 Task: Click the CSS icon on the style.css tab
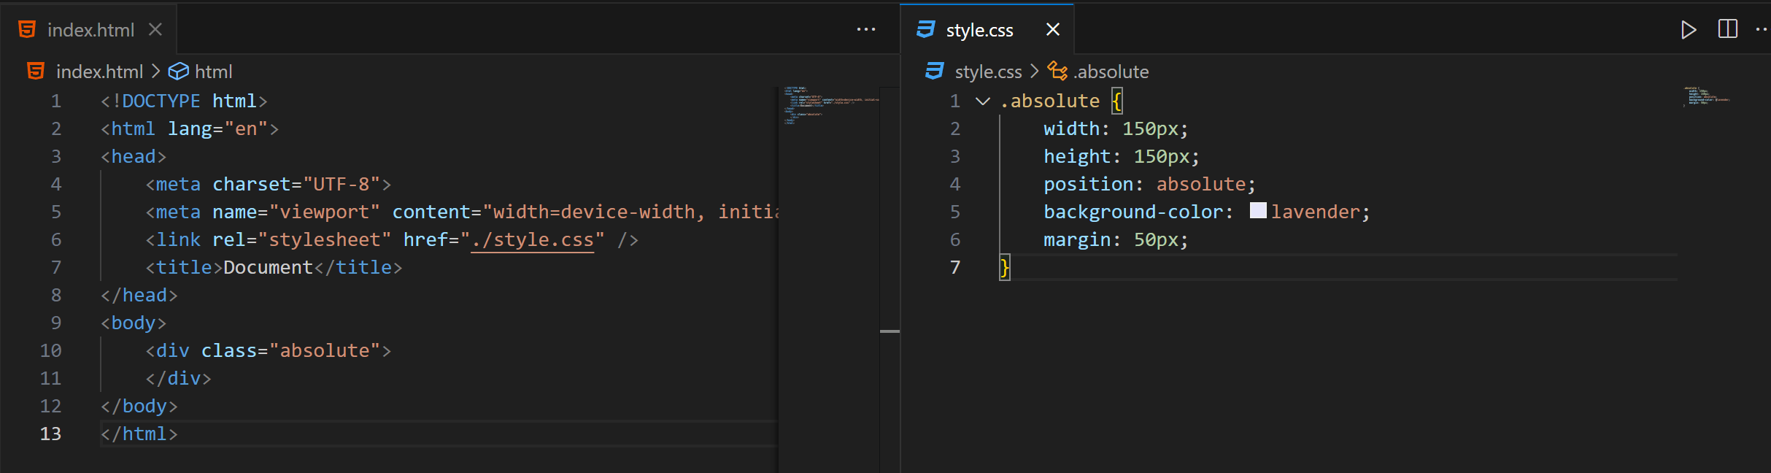926,30
